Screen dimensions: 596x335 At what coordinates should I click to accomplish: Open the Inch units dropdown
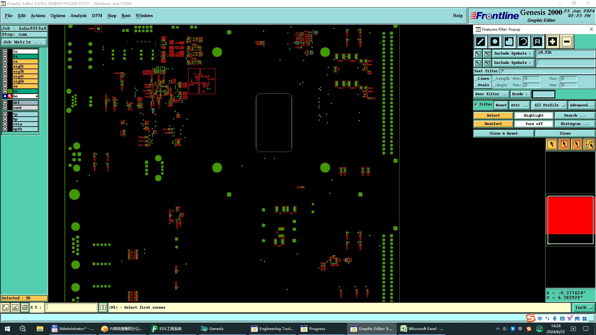pyautogui.click(x=584, y=307)
